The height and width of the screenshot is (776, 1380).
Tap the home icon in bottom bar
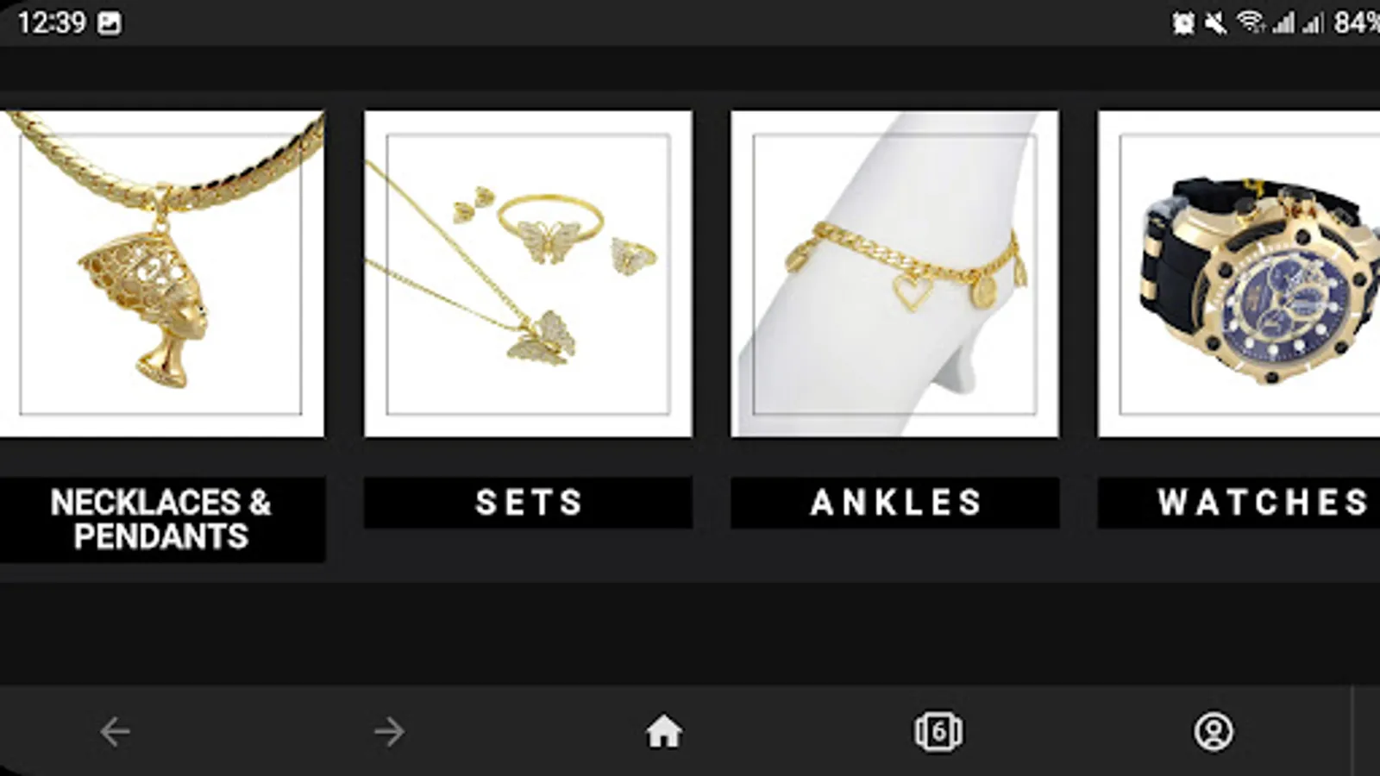(x=663, y=732)
